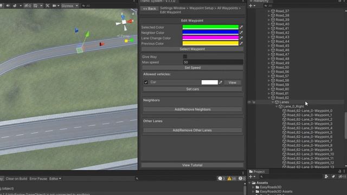Toggle Clear on Build in Console
The width and height of the screenshot is (347, 195).
click(16, 179)
